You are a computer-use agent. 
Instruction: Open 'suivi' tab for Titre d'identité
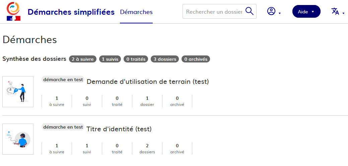(87, 148)
